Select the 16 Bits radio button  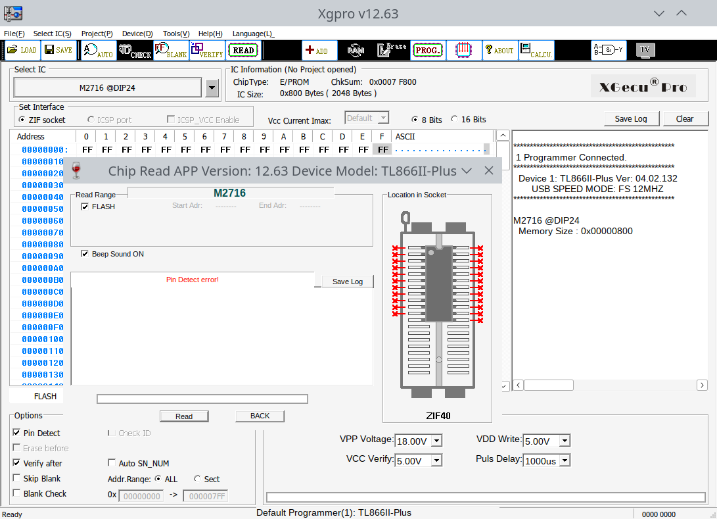coord(455,120)
